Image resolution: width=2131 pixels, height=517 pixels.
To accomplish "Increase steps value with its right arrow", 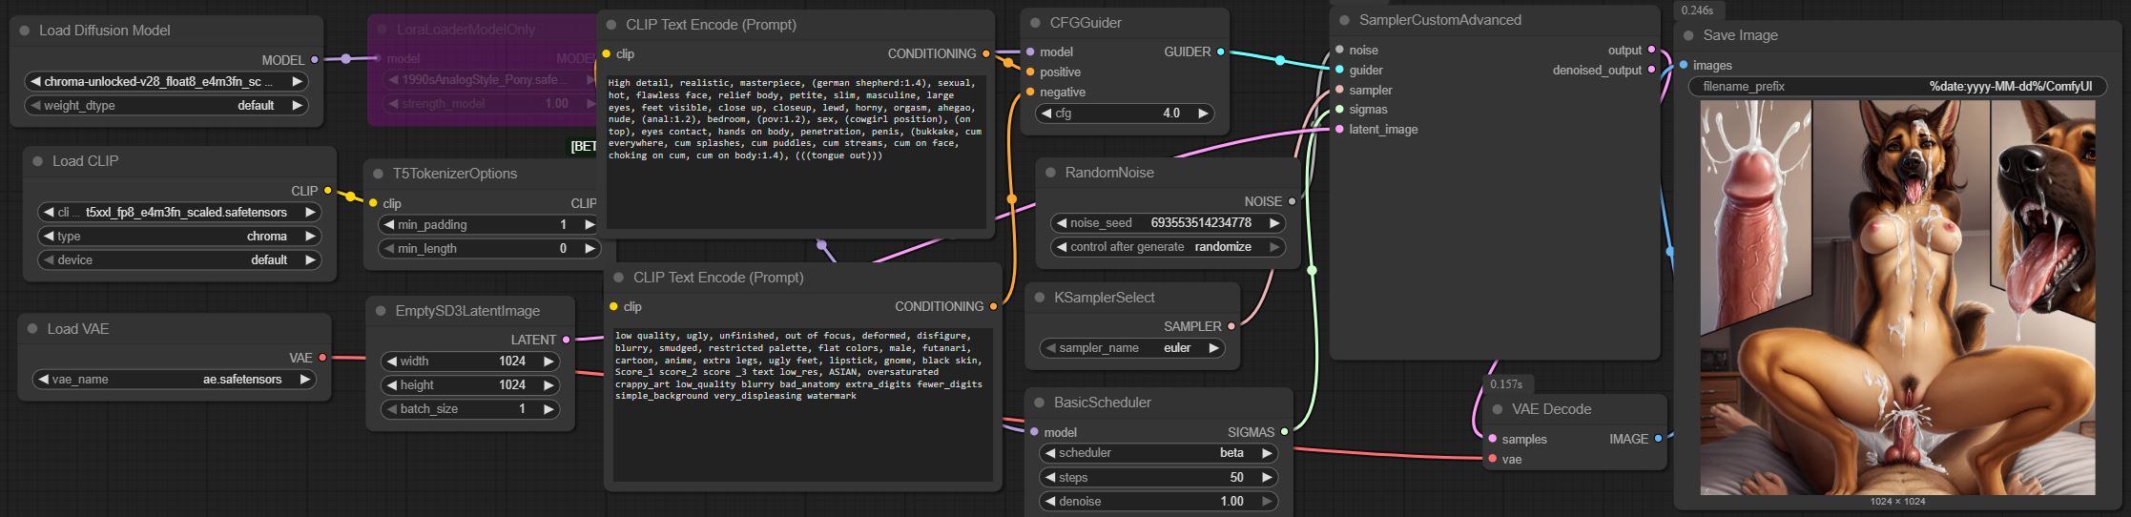I will pyautogui.click(x=1267, y=477).
